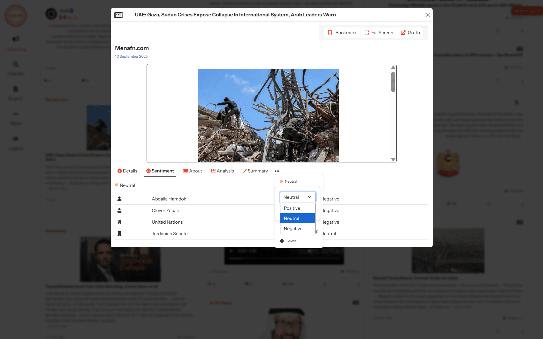Open the About tab
This screenshot has height=339, width=543.
pyautogui.click(x=193, y=171)
